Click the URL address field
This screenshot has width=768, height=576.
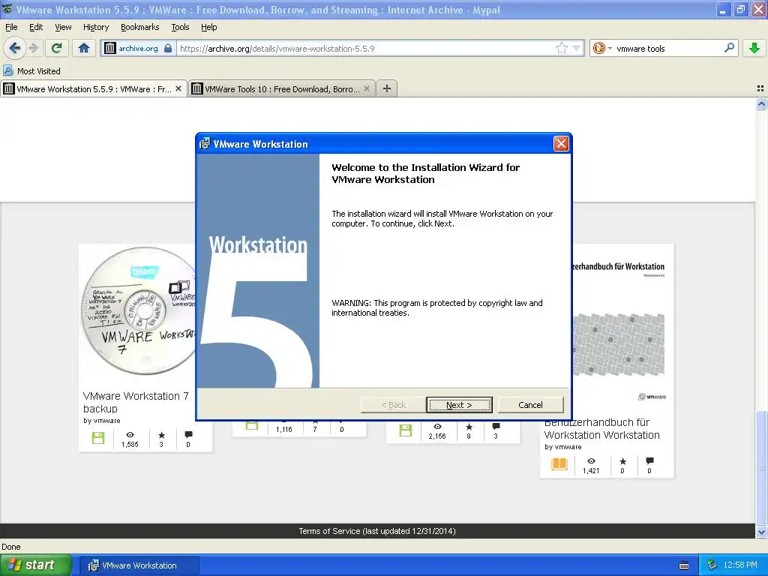pos(365,49)
